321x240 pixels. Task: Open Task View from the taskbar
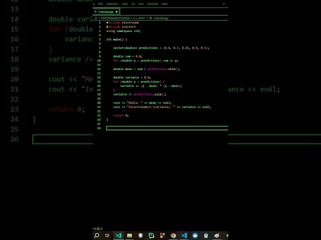point(107,235)
